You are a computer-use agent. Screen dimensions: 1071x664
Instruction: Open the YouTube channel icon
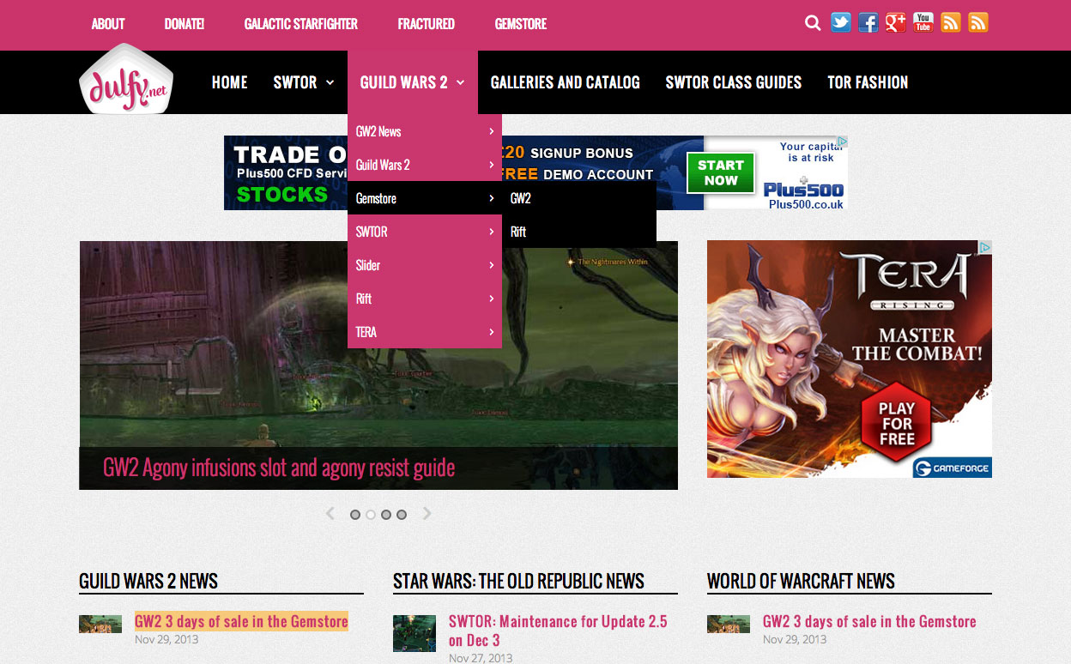coord(923,23)
